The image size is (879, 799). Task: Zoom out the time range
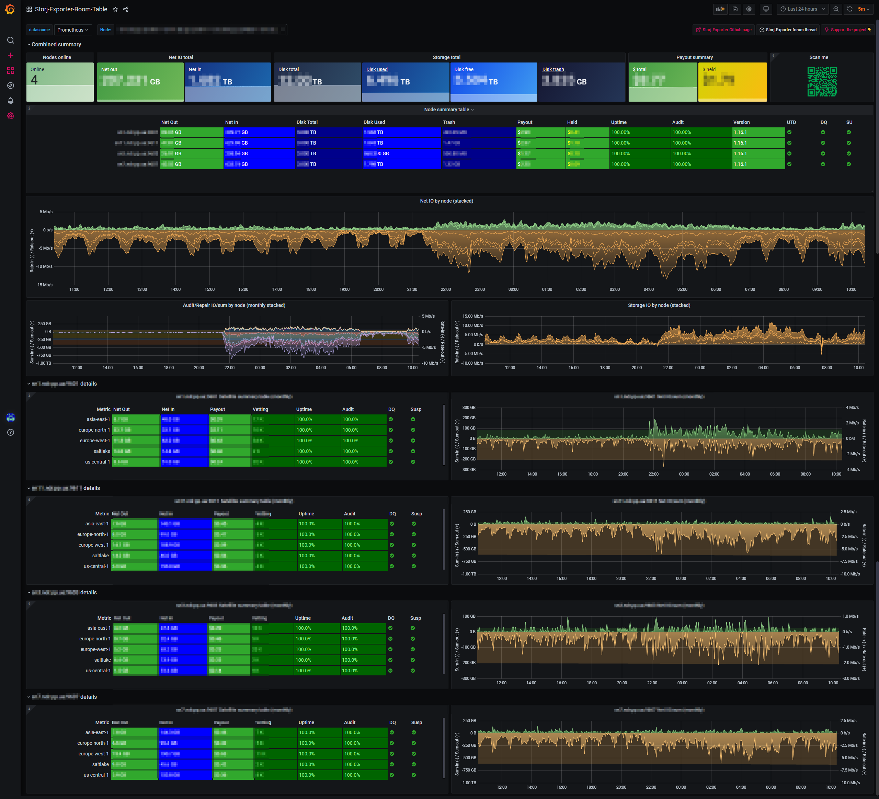[836, 9]
